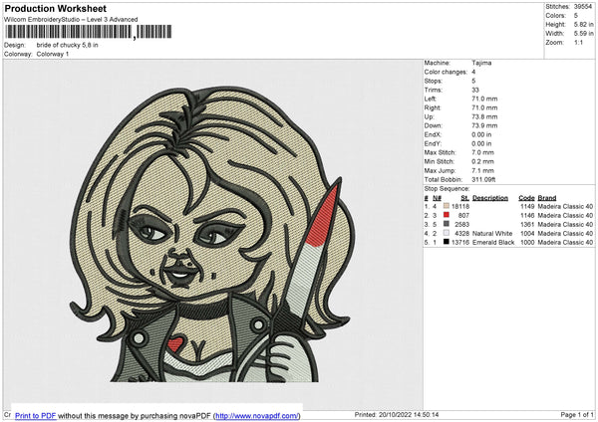
Task: Click the red thread color swatch
Action: point(447,215)
